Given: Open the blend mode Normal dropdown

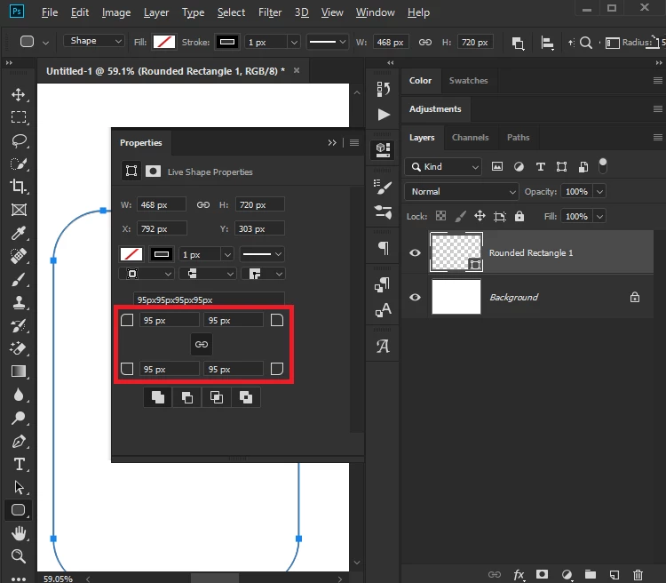Looking at the screenshot, I should (x=462, y=191).
